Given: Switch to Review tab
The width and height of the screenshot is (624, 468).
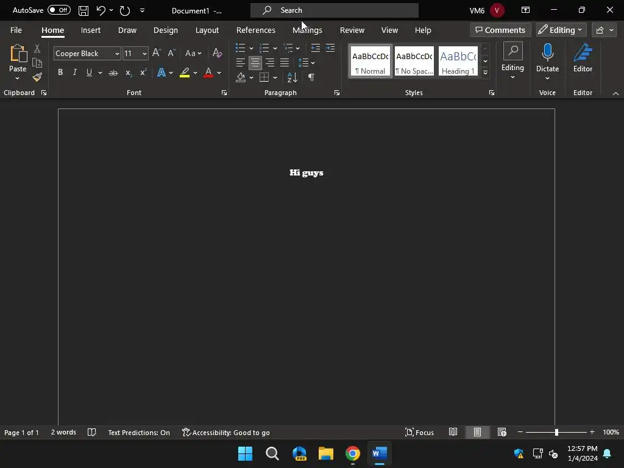Looking at the screenshot, I should click(x=352, y=30).
